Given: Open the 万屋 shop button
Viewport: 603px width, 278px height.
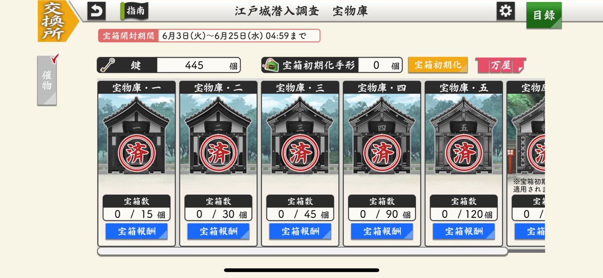Looking at the screenshot, I should tap(500, 65).
